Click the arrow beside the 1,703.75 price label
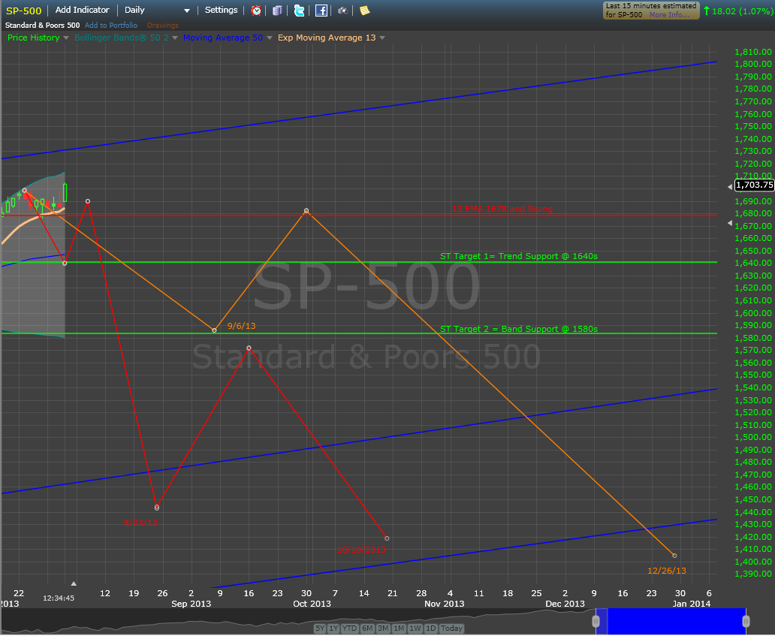 pyautogui.click(x=729, y=187)
